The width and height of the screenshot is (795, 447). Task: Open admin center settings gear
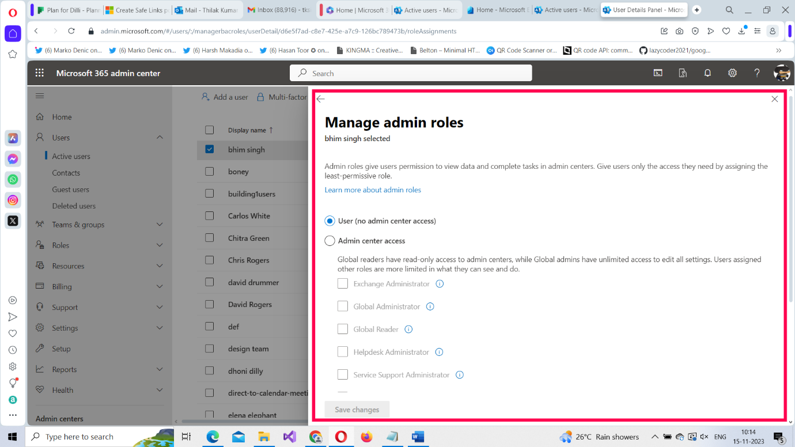coord(732,73)
